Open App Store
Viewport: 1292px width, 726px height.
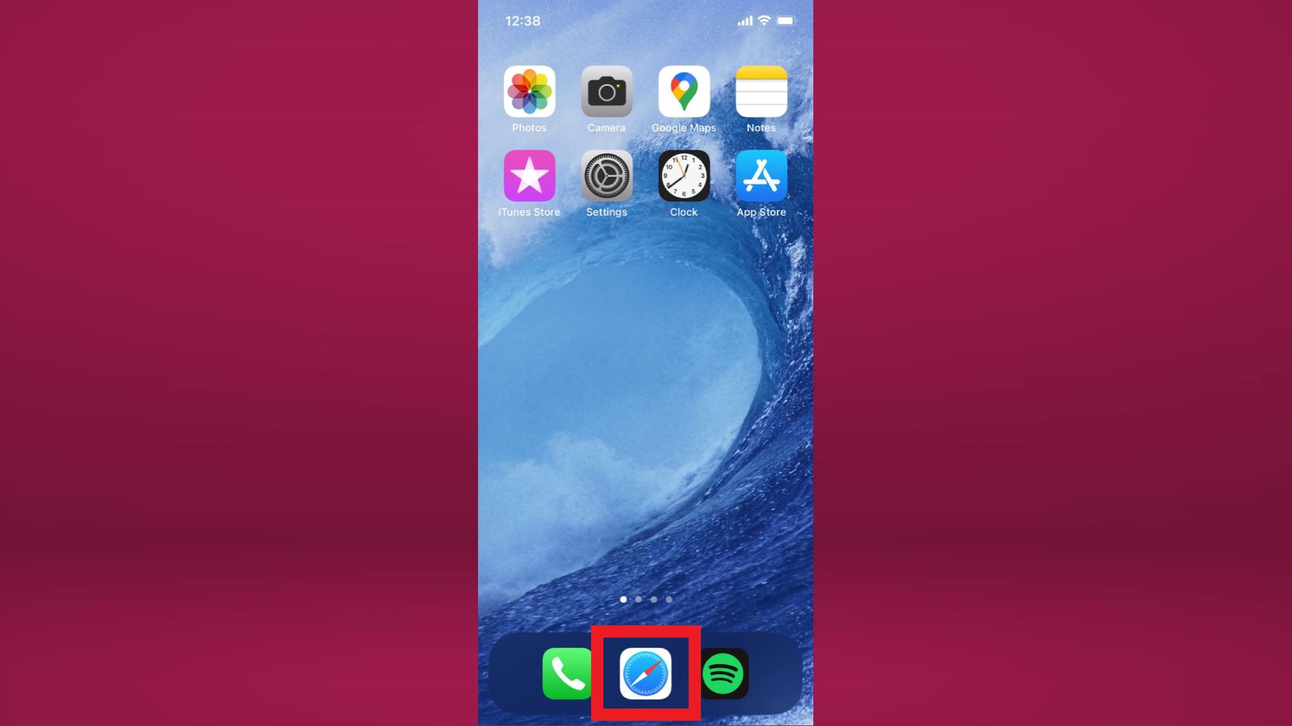coord(762,176)
